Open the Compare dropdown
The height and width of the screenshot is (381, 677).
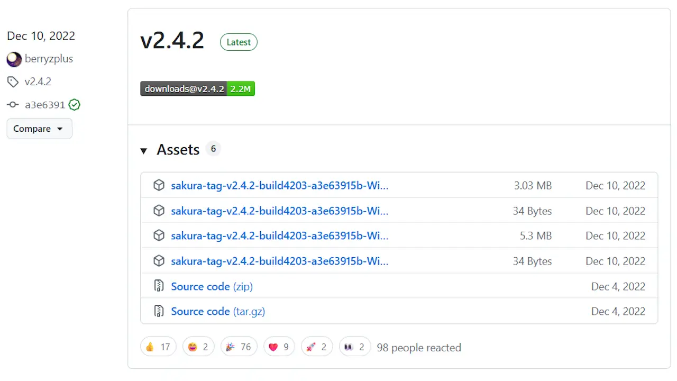pos(39,129)
